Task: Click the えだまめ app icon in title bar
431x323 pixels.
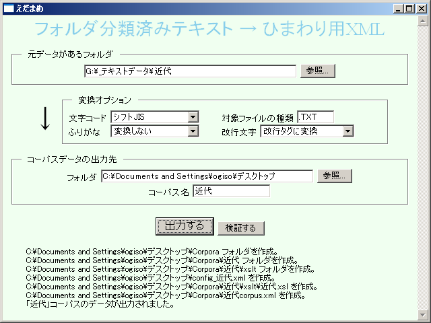Action: [8, 7]
